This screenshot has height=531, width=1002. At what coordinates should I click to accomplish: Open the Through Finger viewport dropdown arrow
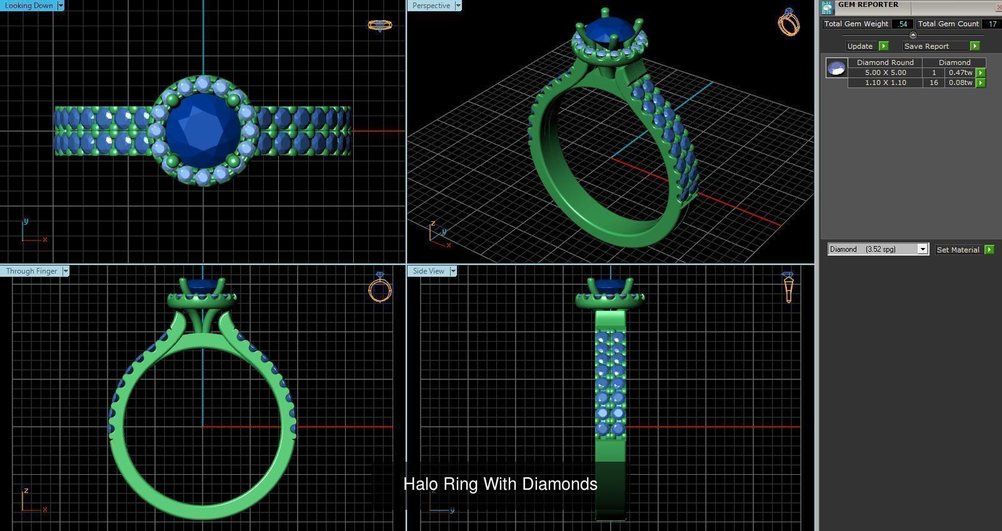tap(66, 271)
